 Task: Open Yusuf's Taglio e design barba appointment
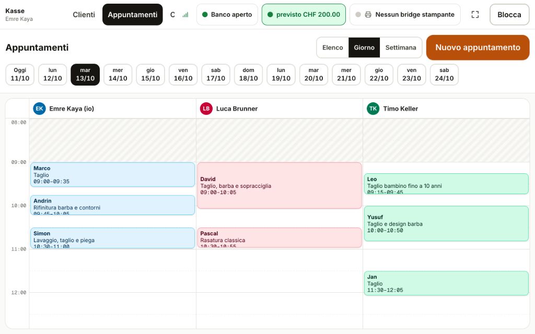tap(446, 223)
